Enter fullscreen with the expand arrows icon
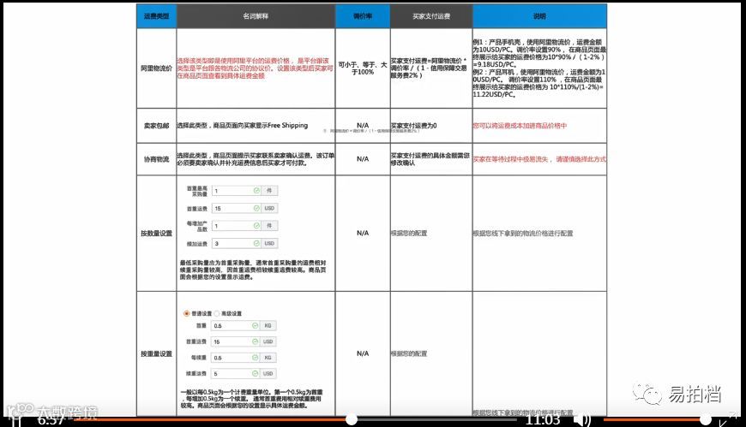The image size is (746, 427). tap(729, 419)
